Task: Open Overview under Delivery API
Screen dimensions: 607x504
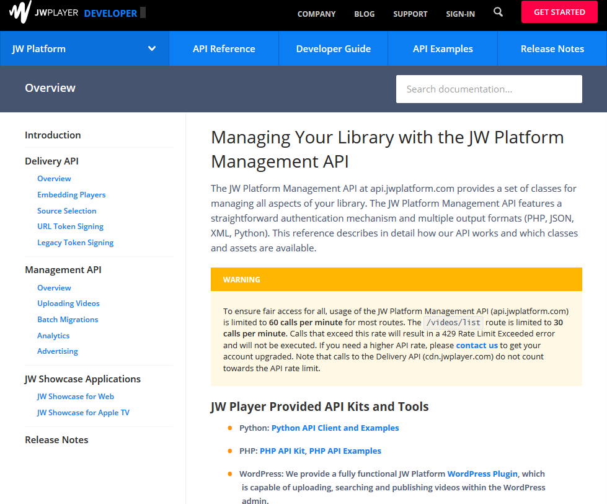Action: click(x=54, y=179)
